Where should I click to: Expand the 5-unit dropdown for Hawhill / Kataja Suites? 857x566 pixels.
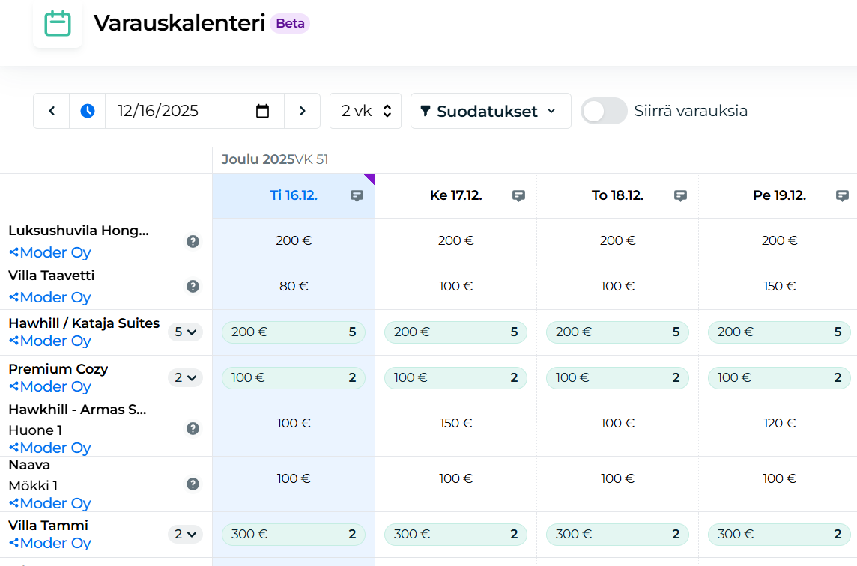(186, 332)
